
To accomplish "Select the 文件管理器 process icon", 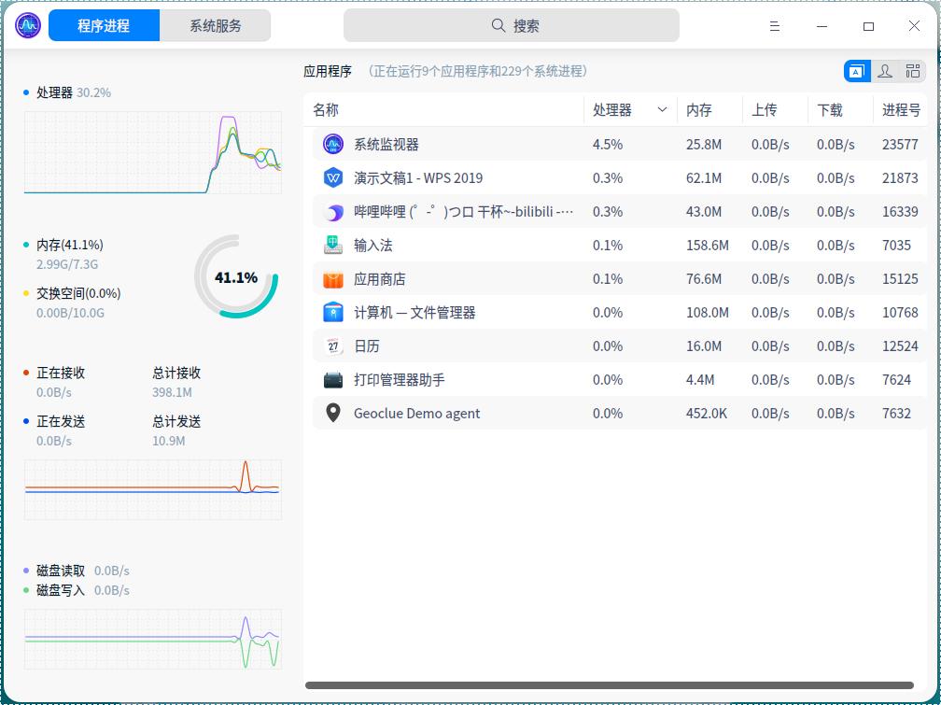I will coord(333,313).
